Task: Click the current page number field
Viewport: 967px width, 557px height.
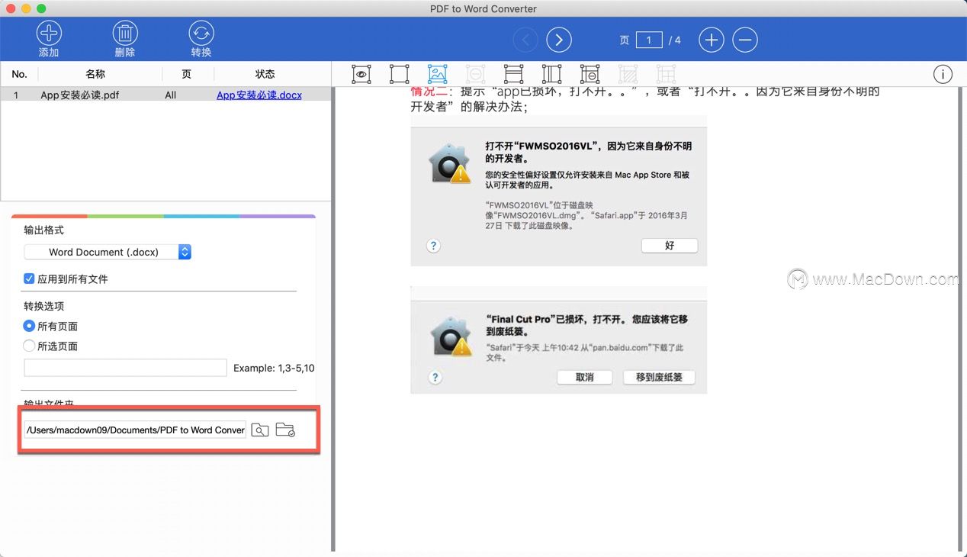Action: click(x=649, y=40)
